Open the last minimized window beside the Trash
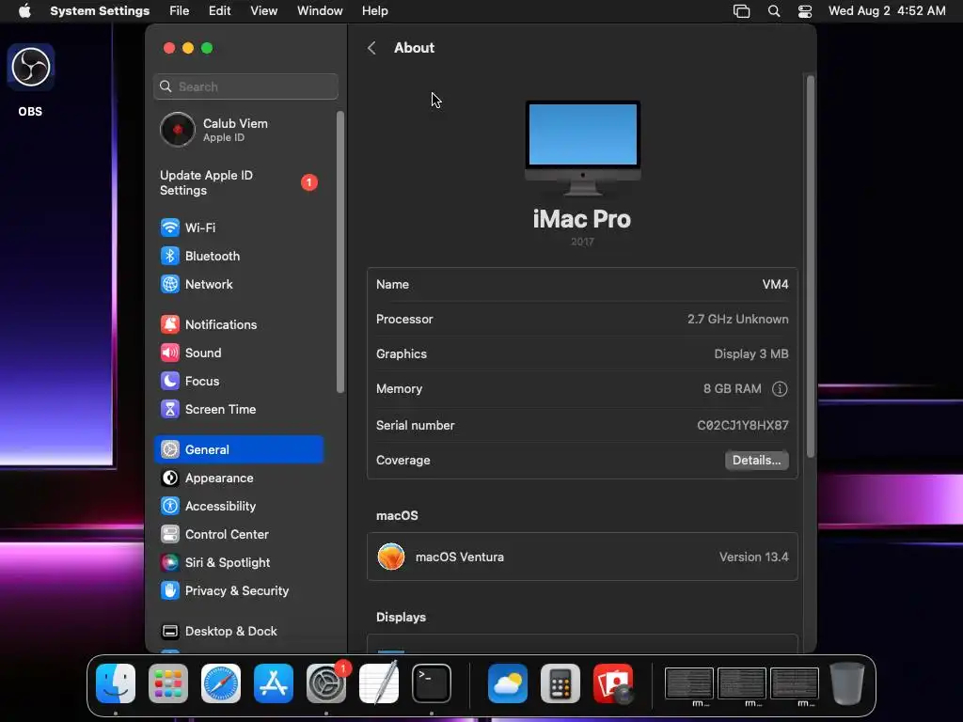Image resolution: width=963 pixels, height=722 pixels. (795, 684)
